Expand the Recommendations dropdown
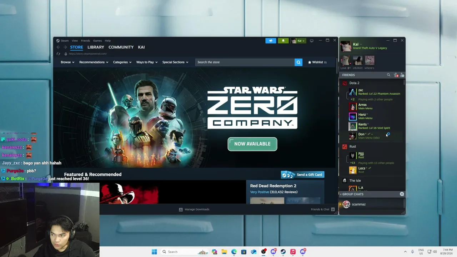This screenshot has height=257, width=457. coord(94,62)
